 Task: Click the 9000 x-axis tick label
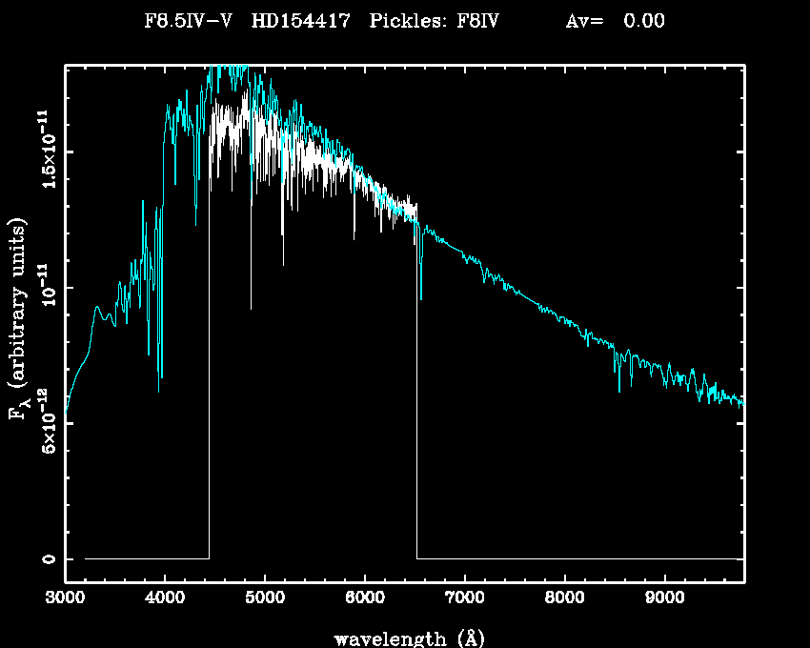tap(665, 598)
